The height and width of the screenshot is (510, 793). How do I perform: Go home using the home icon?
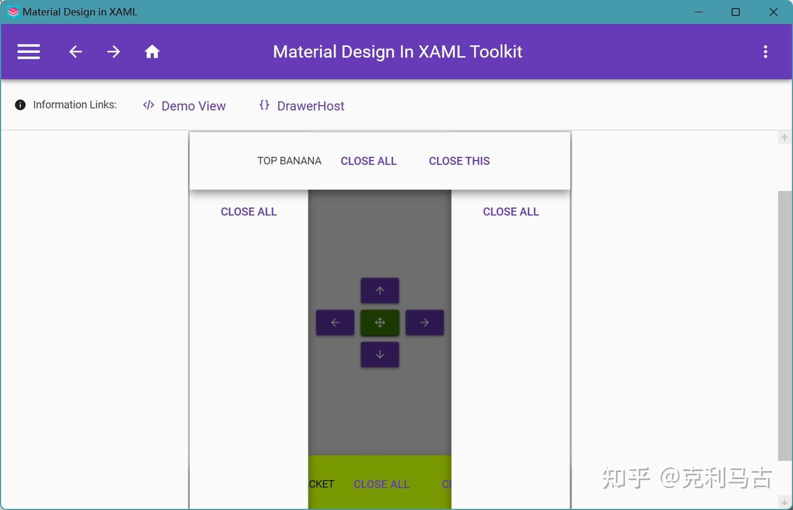153,51
